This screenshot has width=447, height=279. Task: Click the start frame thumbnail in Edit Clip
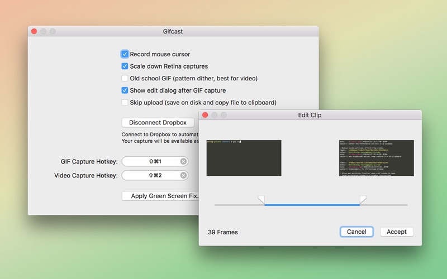244,158
